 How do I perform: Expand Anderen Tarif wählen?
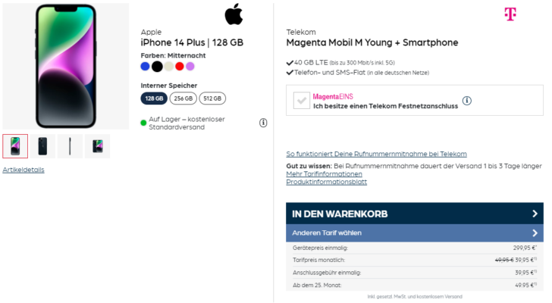pyautogui.click(x=414, y=233)
